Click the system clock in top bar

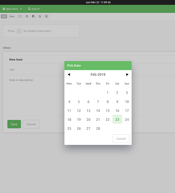tap(98, 2)
